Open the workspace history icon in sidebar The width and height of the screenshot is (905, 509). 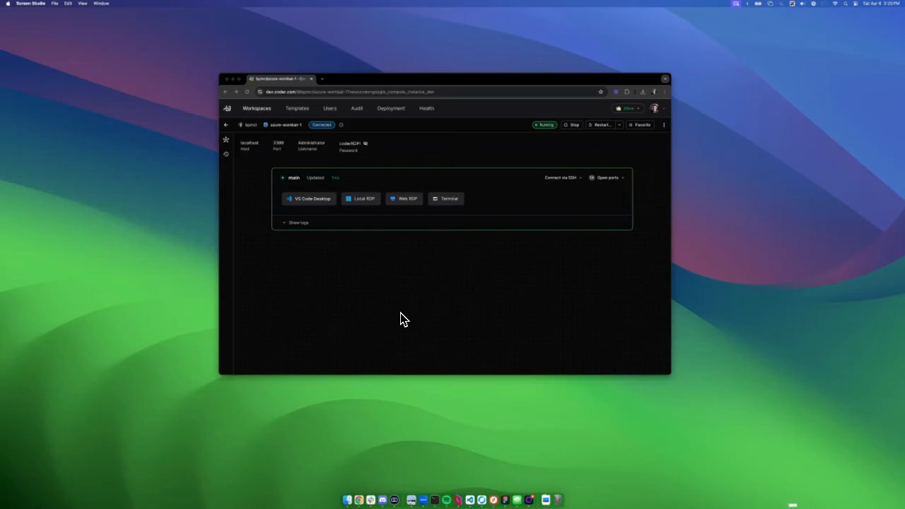226,154
